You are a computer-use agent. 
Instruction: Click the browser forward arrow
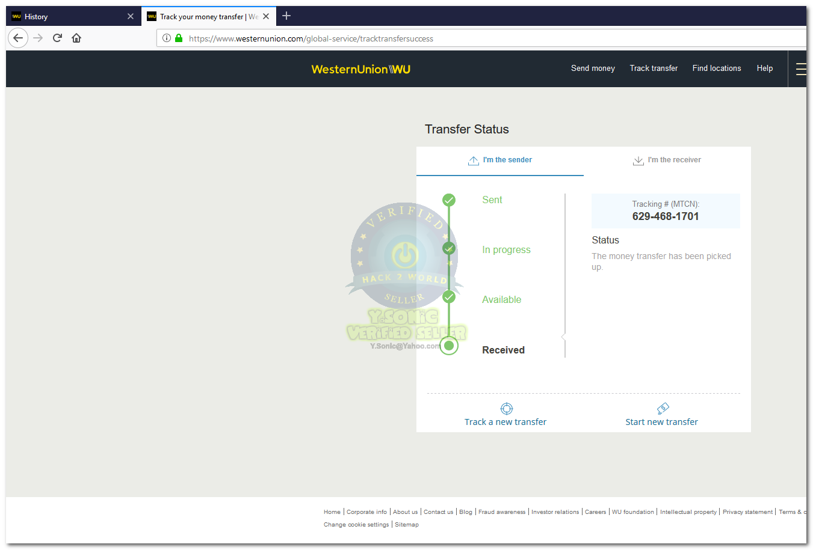(38, 38)
